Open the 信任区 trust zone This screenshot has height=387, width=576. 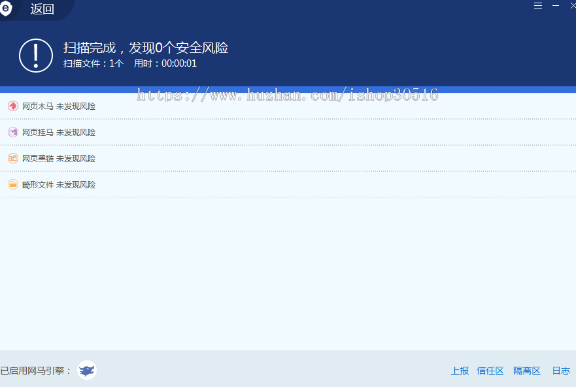490,370
